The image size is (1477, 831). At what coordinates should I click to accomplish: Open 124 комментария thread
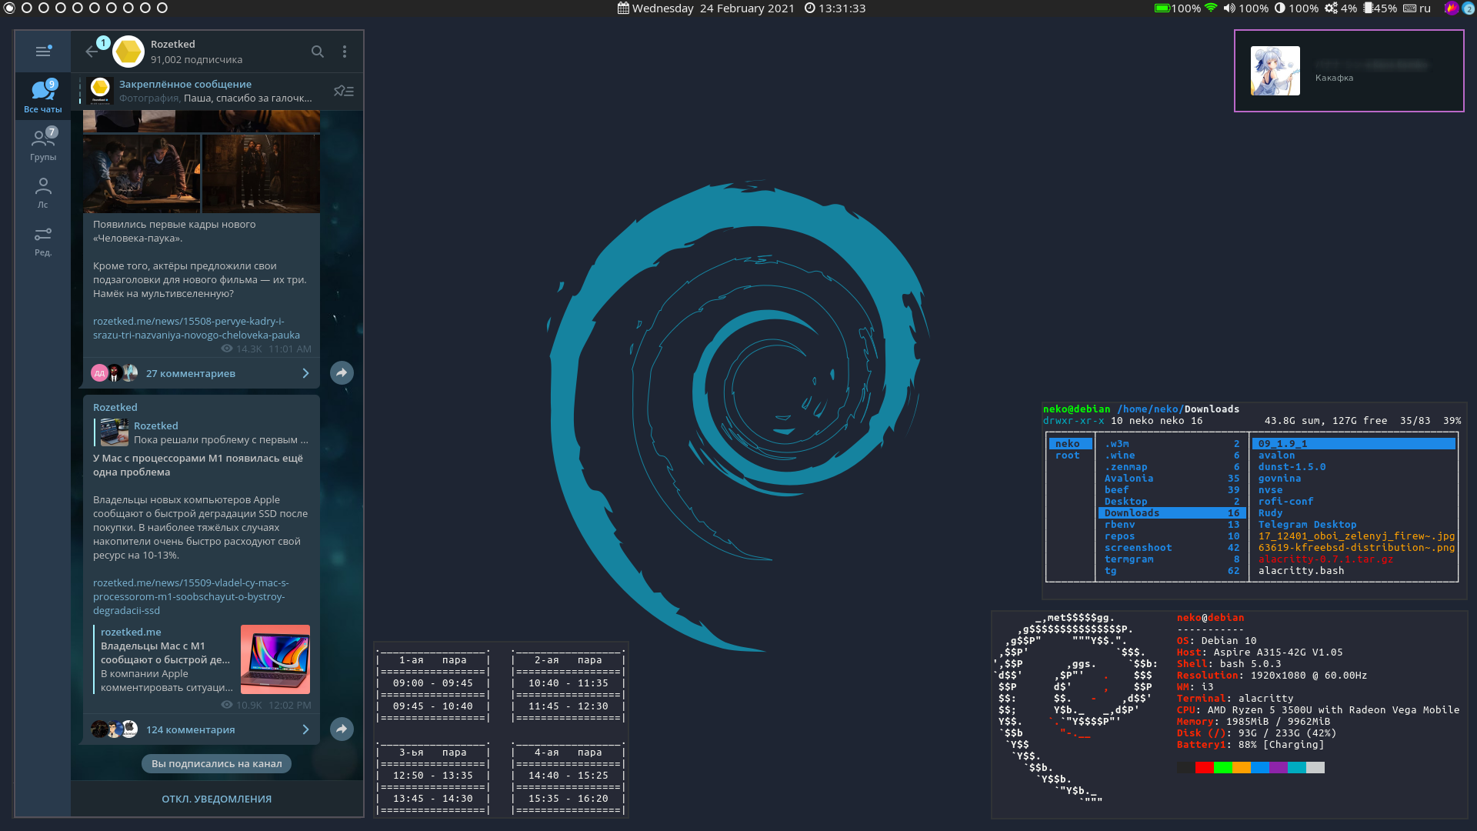click(191, 729)
